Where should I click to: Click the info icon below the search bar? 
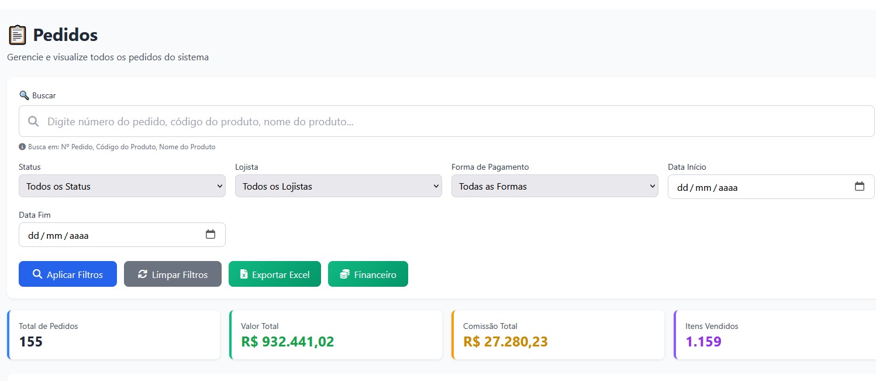pyautogui.click(x=22, y=146)
